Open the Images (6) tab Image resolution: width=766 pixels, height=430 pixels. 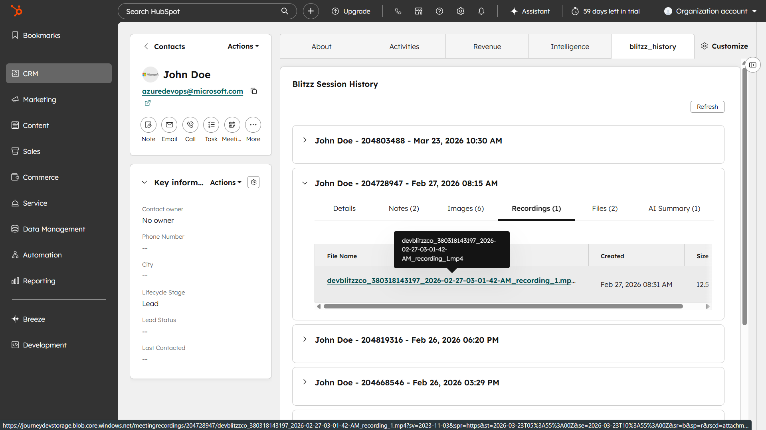point(466,208)
